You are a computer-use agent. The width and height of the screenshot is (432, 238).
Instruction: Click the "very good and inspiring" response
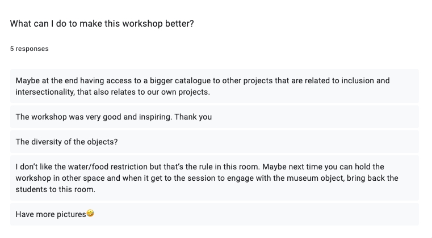pos(215,117)
